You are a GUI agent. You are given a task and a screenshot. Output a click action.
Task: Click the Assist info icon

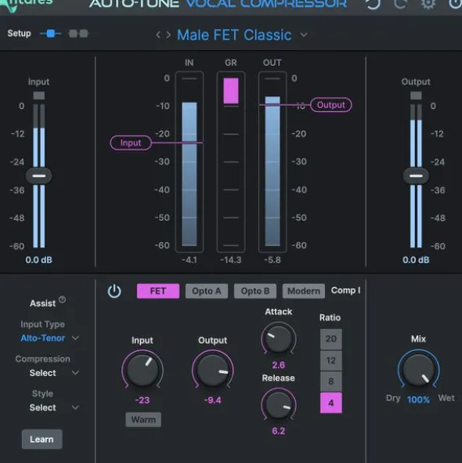click(x=62, y=299)
